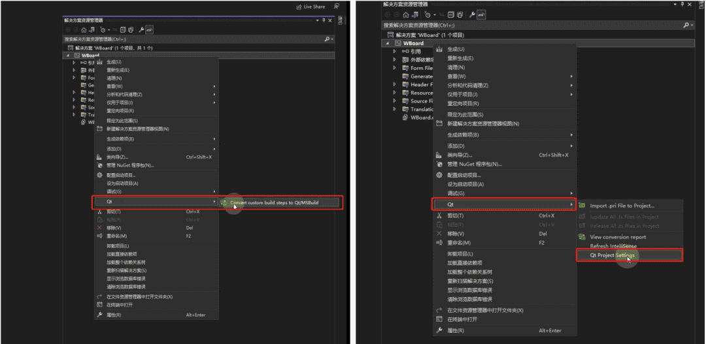Select Convert custom build steps to Qt/MSBuild
The height and width of the screenshot is (344, 706).
coord(278,202)
